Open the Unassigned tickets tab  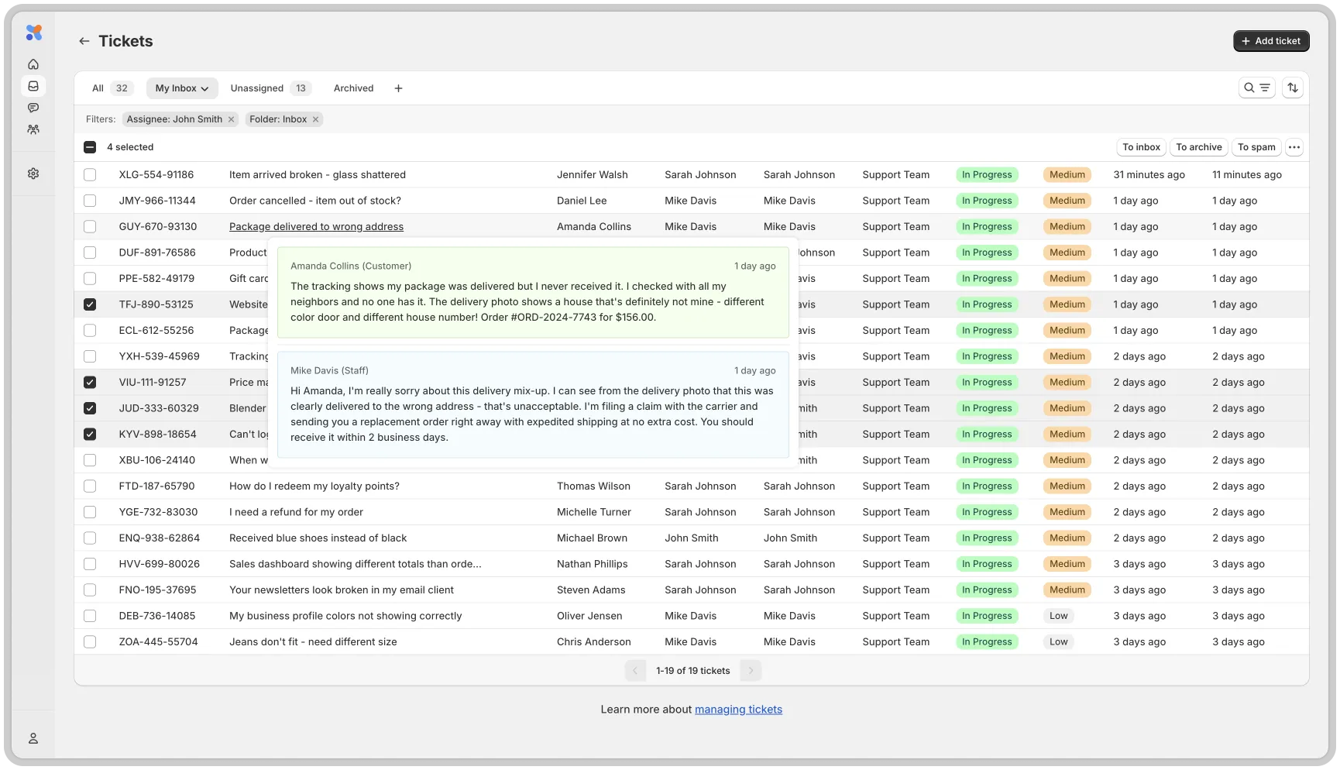(257, 88)
